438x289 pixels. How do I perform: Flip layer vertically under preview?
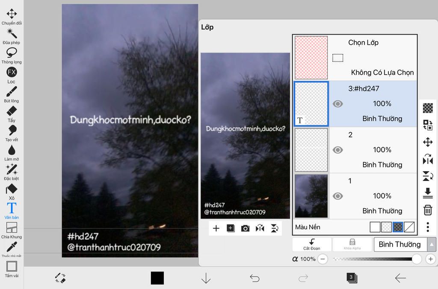pos(275,228)
